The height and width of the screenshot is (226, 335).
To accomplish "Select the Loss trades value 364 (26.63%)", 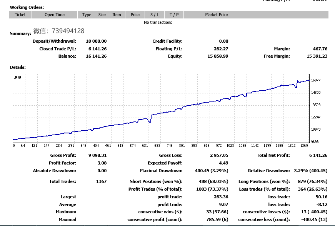I will [313, 189].
